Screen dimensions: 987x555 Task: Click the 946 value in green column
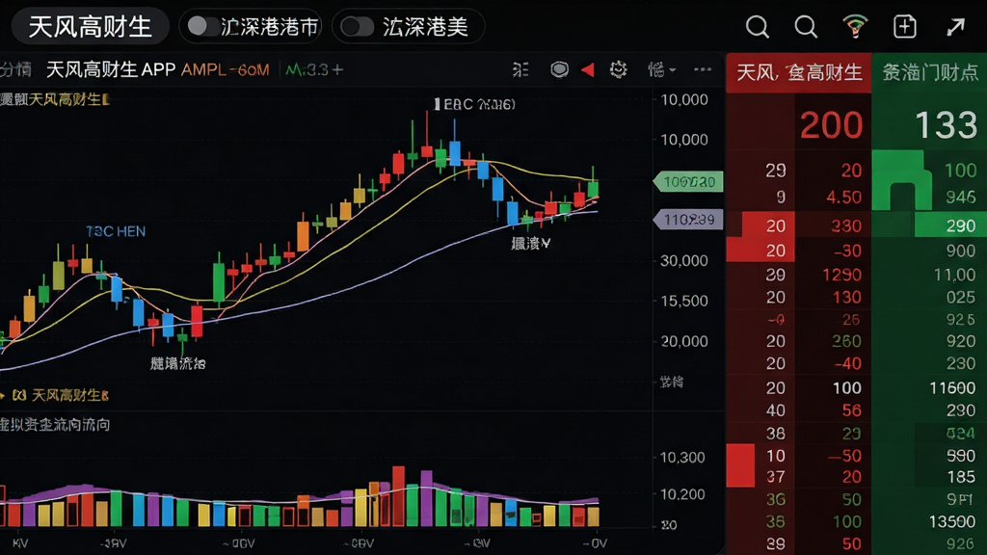point(961,198)
